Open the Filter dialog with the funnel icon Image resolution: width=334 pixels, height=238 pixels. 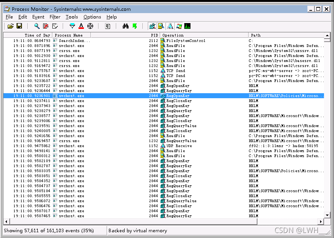click(72, 26)
